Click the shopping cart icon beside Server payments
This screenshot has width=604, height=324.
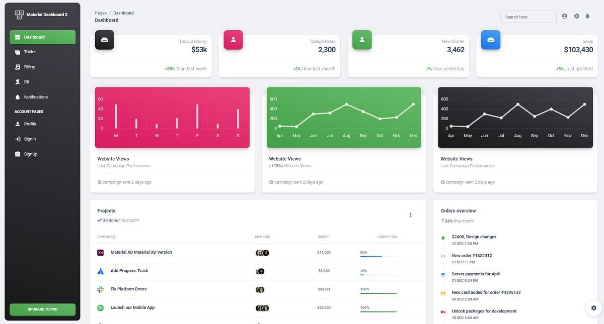click(x=443, y=274)
